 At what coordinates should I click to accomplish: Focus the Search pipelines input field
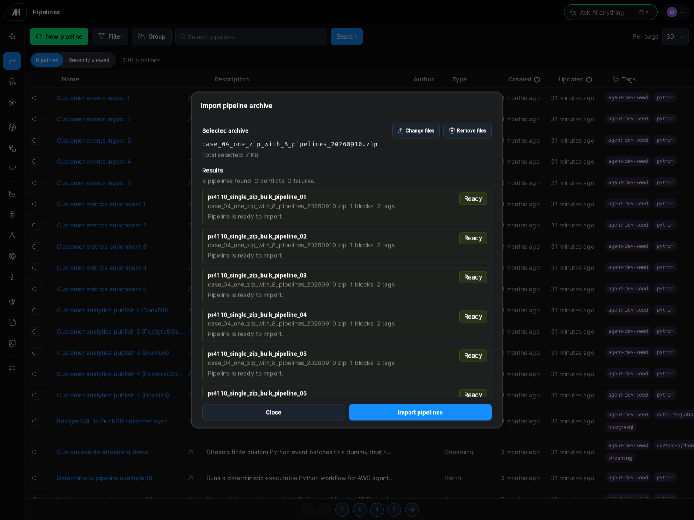click(251, 36)
